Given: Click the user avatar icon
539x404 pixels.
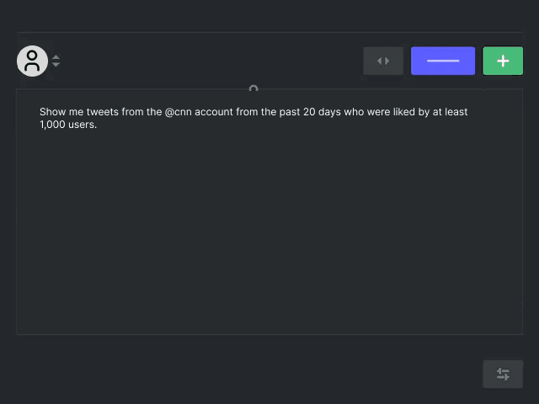Looking at the screenshot, I should 32,61.
